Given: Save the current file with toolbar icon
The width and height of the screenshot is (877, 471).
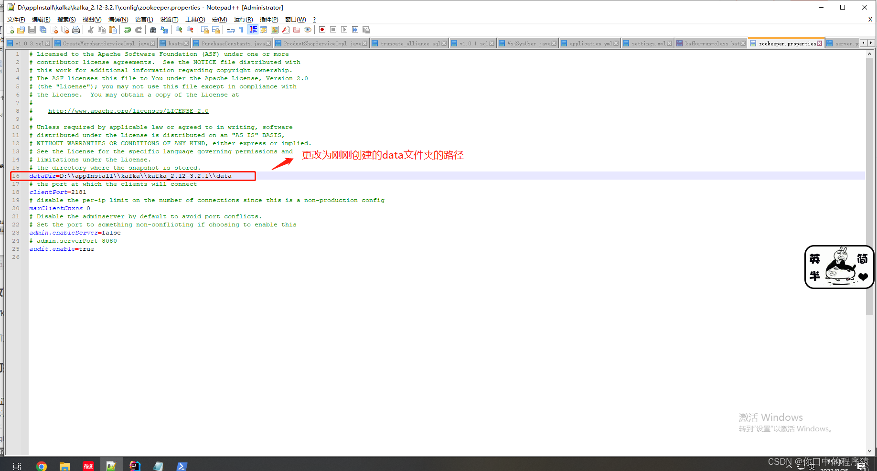Looking at the screenshot, I should pos(32,30).
